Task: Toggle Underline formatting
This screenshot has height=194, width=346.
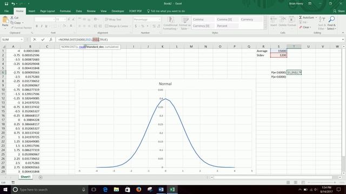Action: (x=46, y=26)
